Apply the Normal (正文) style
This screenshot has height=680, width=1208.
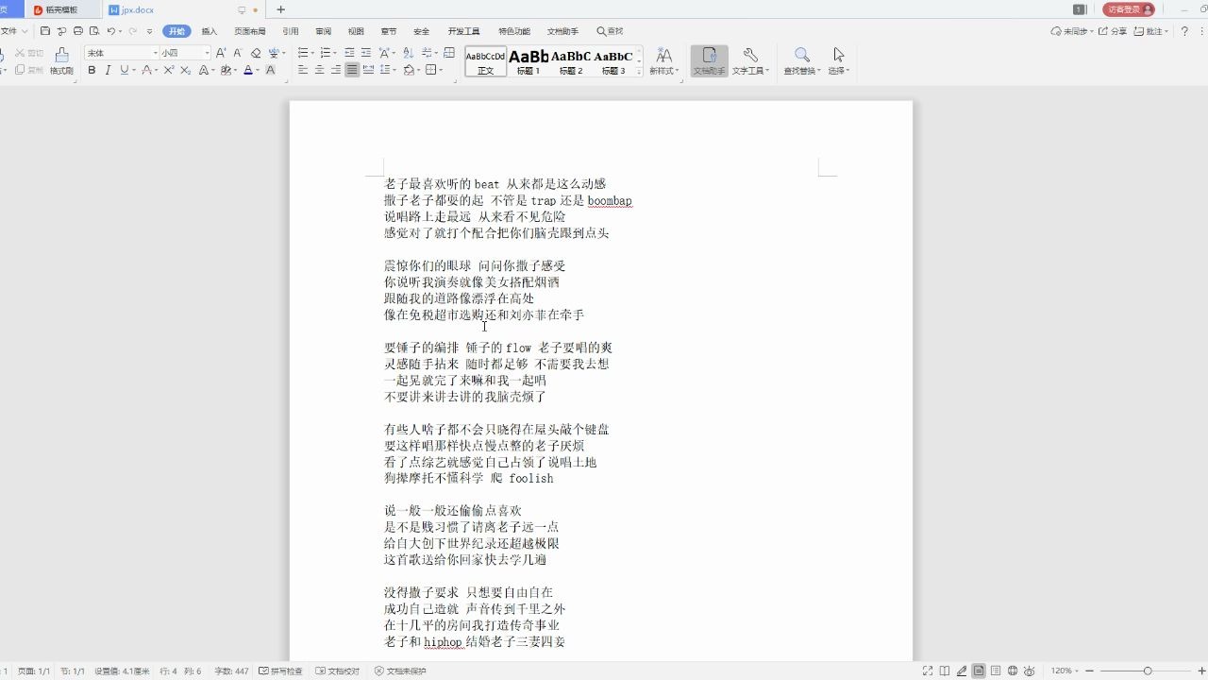point(485,61)
